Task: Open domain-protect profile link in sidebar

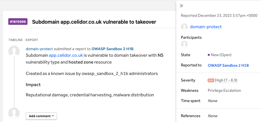Action: [206, 27]
